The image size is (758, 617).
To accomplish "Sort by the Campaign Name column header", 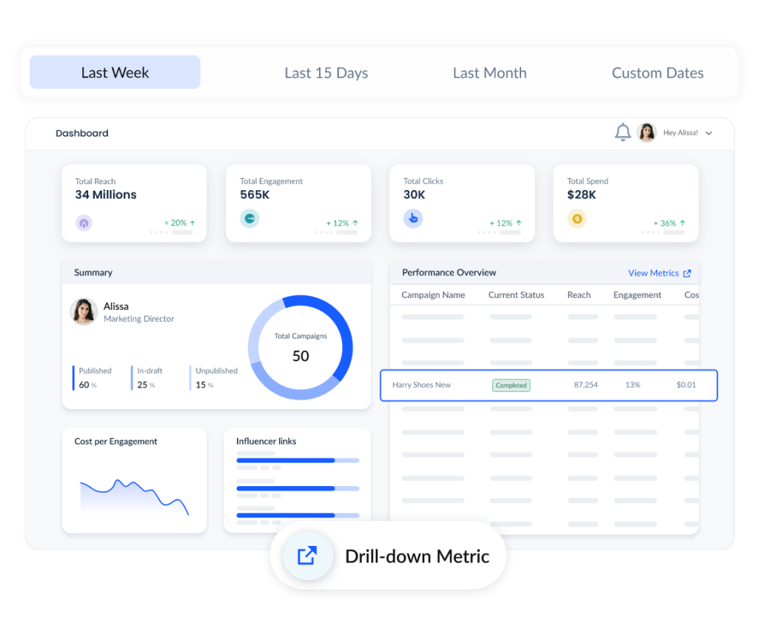I will pos(433,294).
